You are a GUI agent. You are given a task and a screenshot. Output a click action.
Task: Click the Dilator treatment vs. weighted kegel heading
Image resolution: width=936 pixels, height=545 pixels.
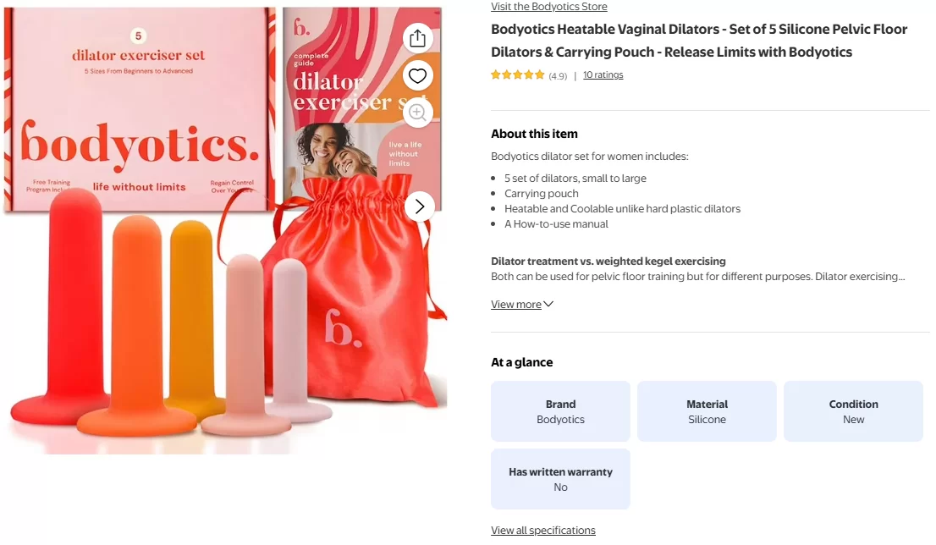(x=608, y=261)
